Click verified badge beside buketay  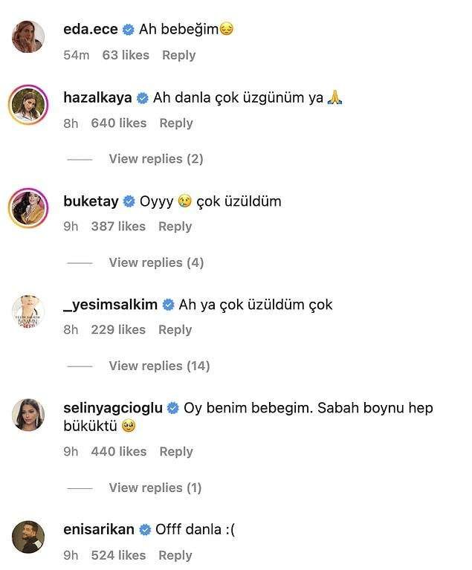pyautogui.click(x=129, y=201)
